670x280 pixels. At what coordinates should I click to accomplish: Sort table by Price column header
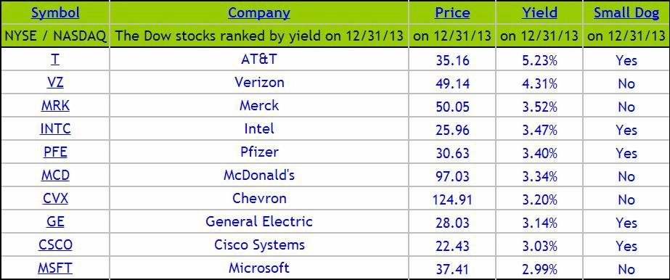click(x=452, y=13)
